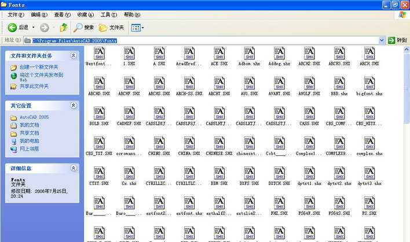410x242 pixels.
Task: Open 网上邻居 link
Action: (x=30, y=149)
